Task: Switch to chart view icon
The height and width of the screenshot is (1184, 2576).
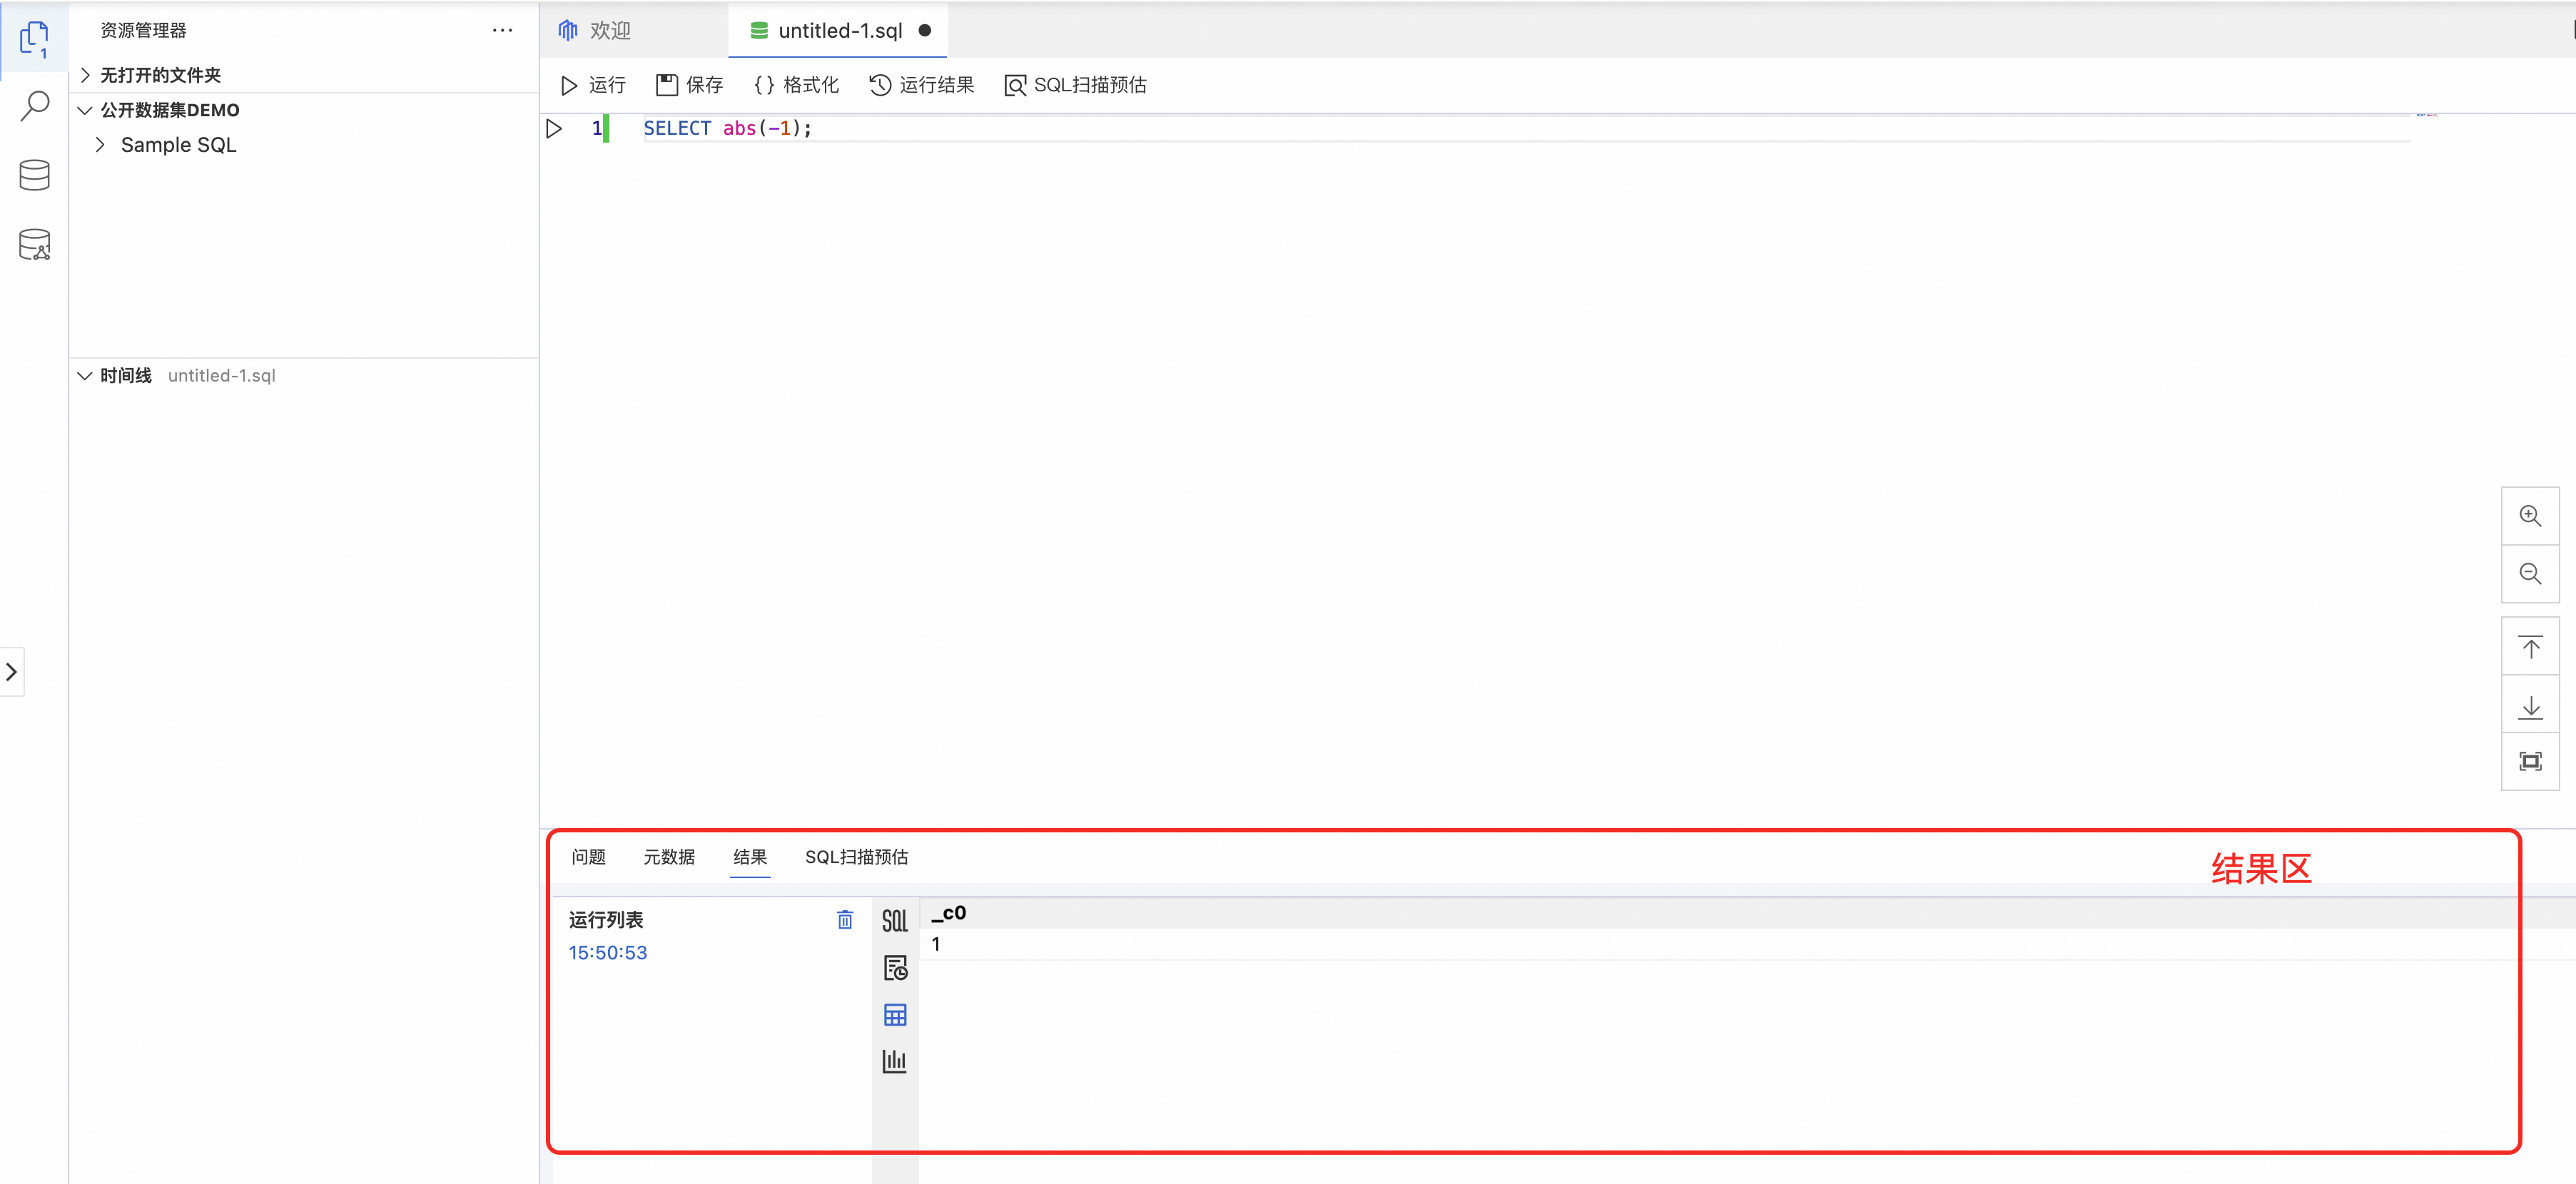Action: 894,1061
